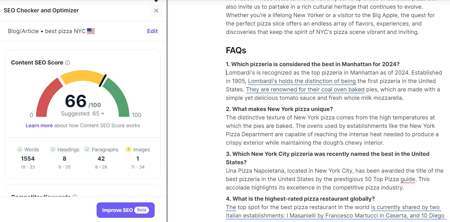
Task: Select the Images count stat
Action: (138, 158)
